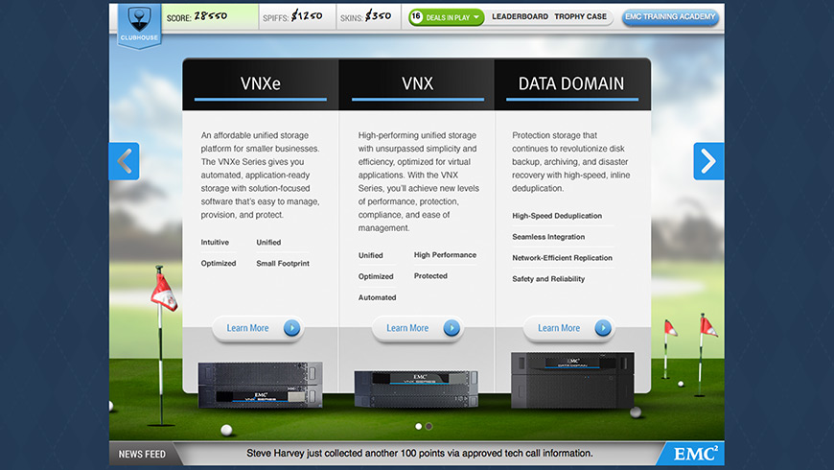Click the VNX Learn More text
834x470 pixels.
click(407, 328)
